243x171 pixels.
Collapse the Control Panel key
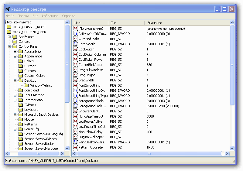click(x=9, y=46)
